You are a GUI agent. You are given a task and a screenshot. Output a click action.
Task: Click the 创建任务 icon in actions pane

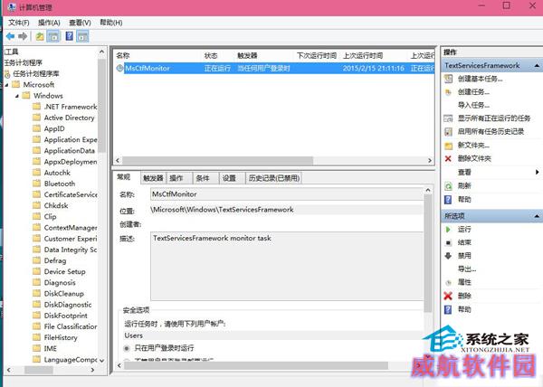(x=448, y=92)
